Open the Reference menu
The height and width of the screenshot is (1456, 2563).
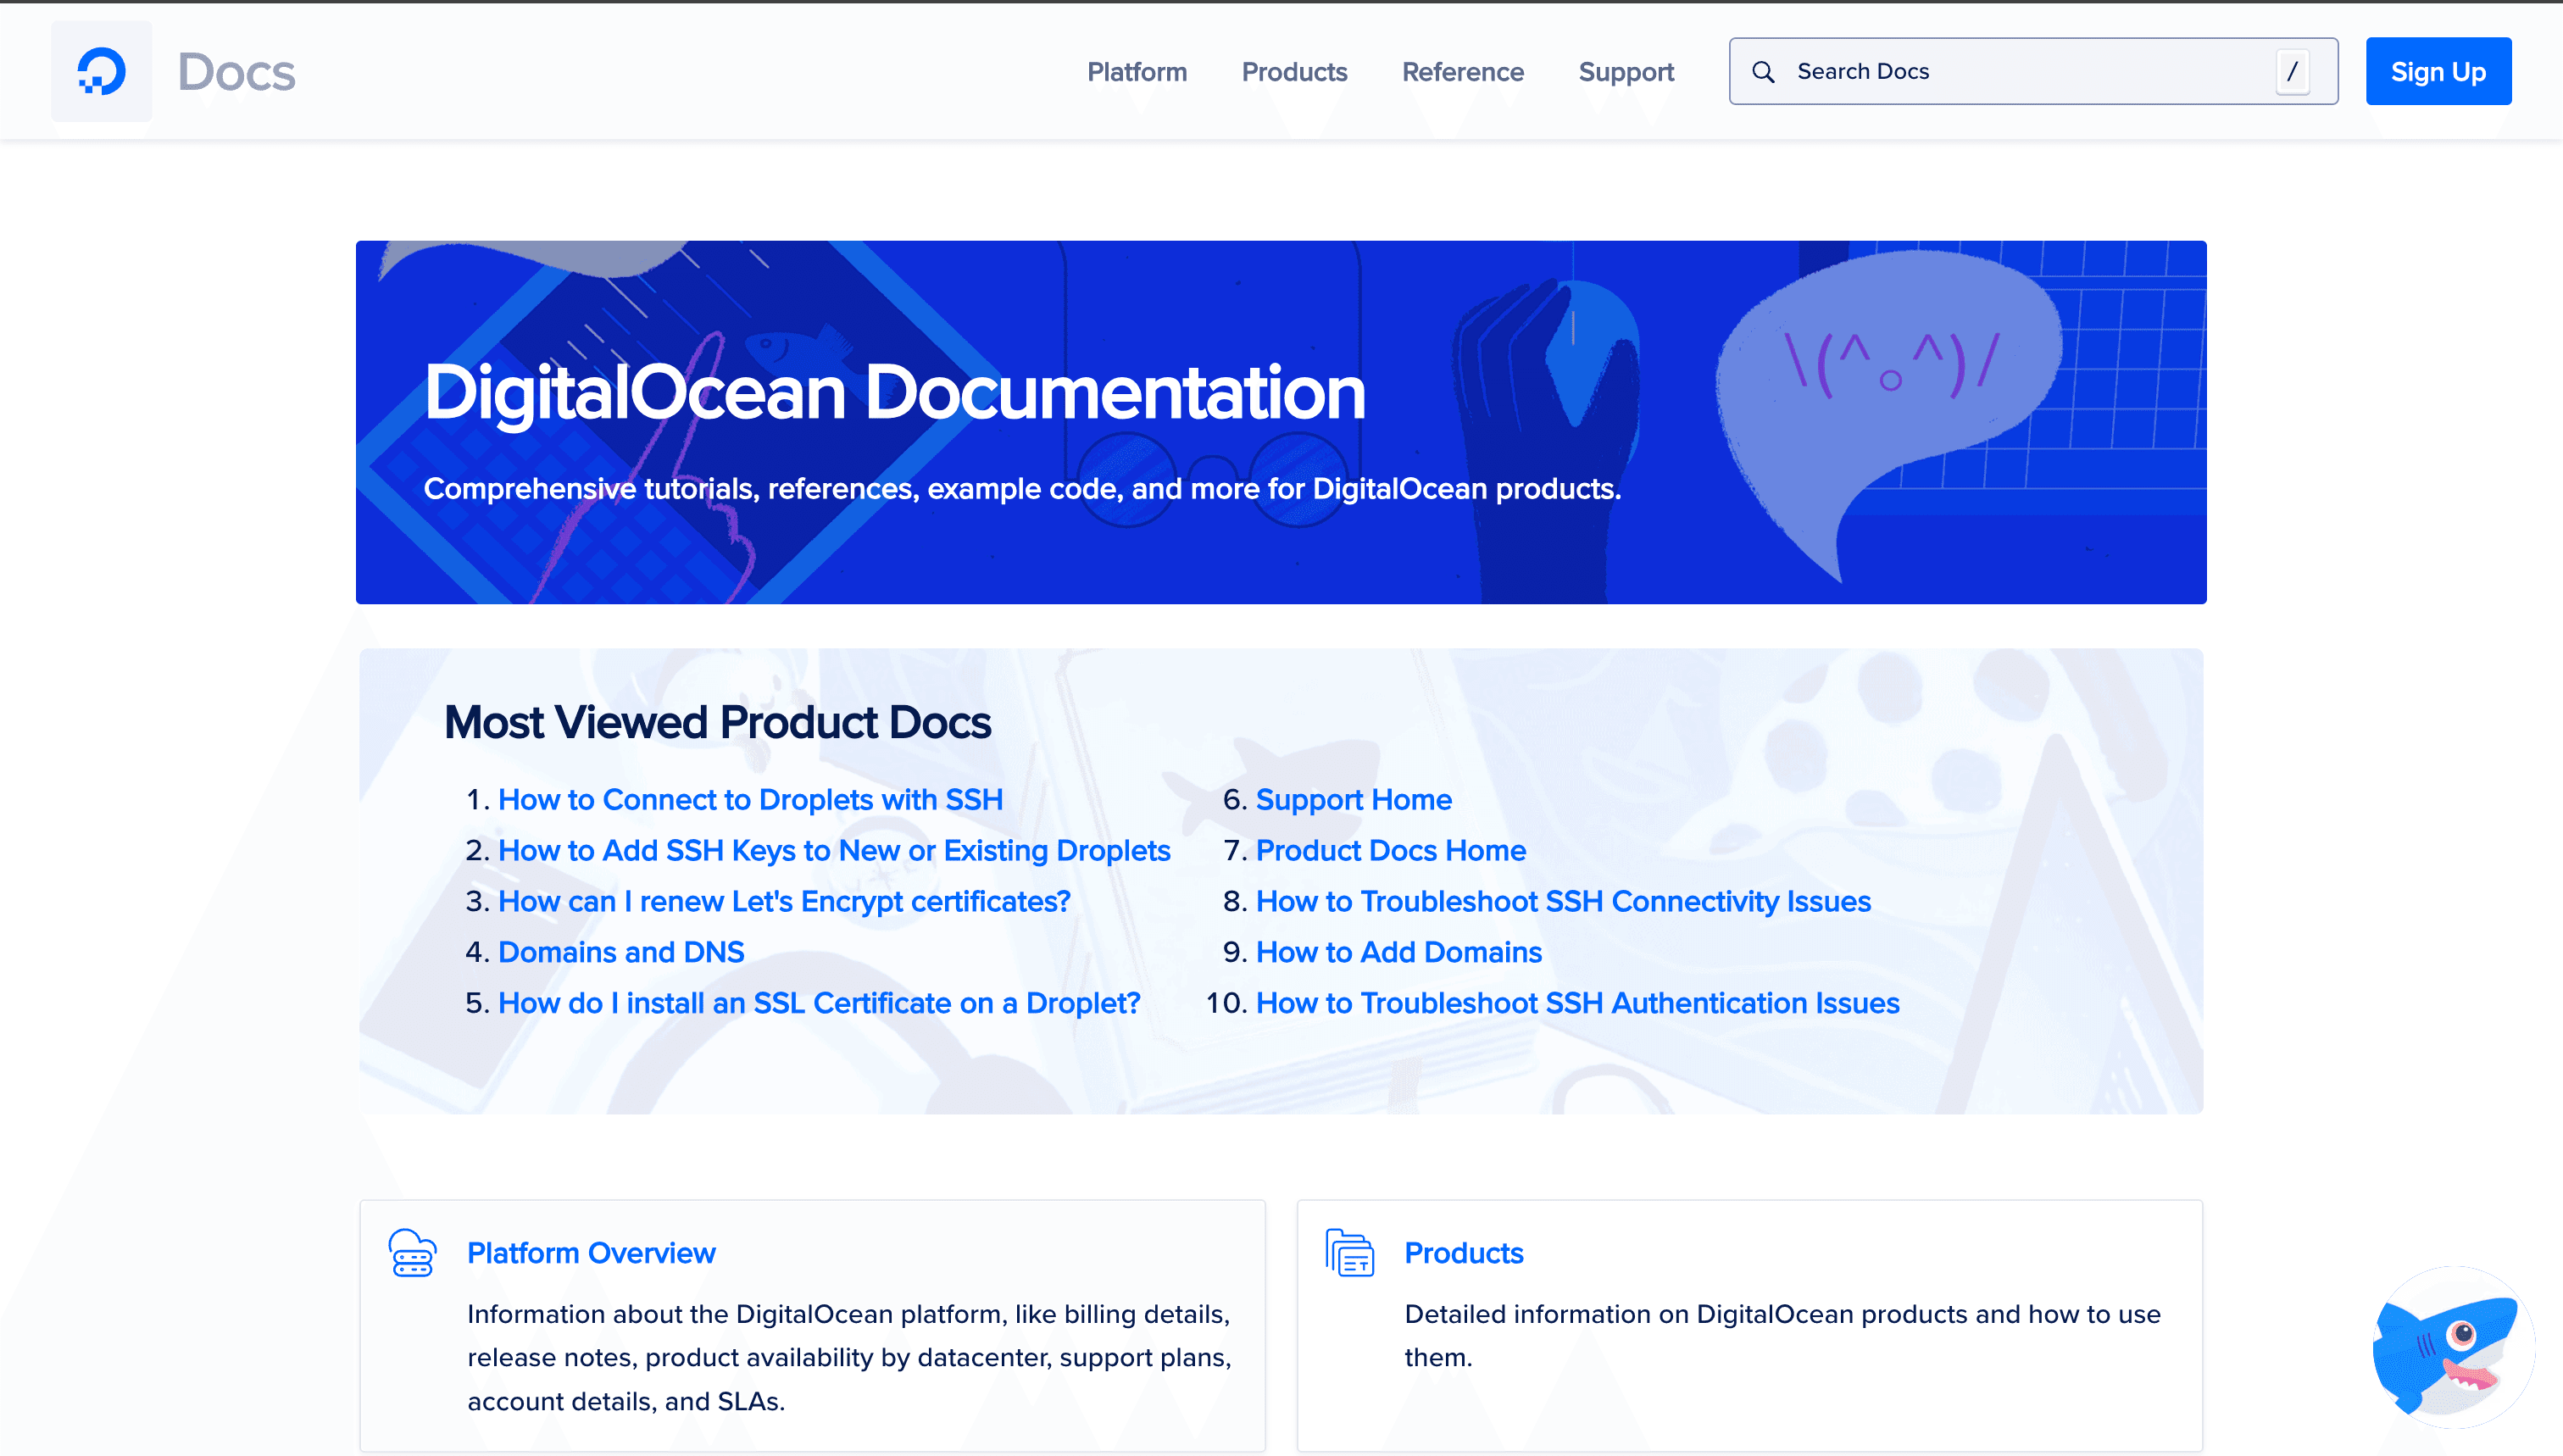(x=1462, y=72)
